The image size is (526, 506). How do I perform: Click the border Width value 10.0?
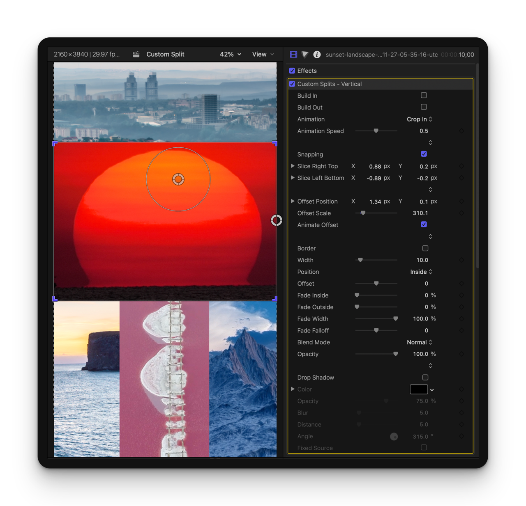422,260
